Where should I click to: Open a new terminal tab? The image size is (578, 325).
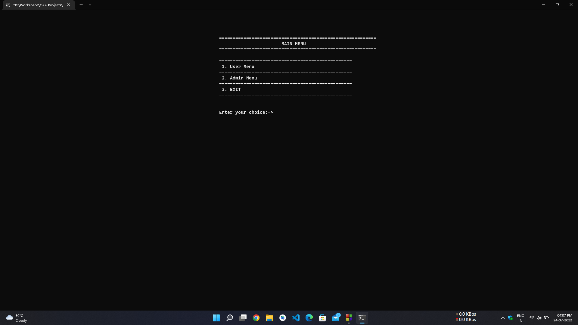click(x=81, y=5)
